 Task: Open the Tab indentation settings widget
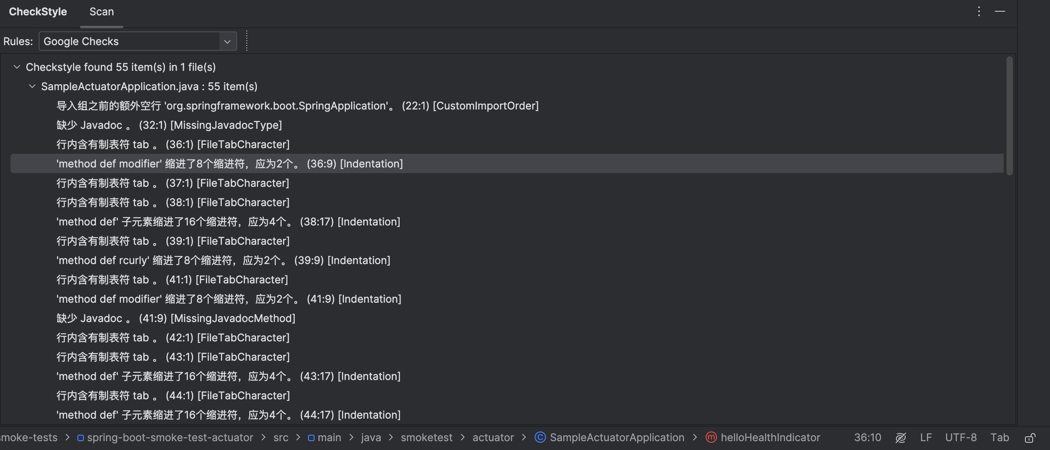click(x=1000, y=438)
